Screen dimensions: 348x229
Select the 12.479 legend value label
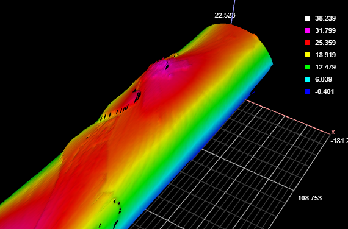click(325, 67)
